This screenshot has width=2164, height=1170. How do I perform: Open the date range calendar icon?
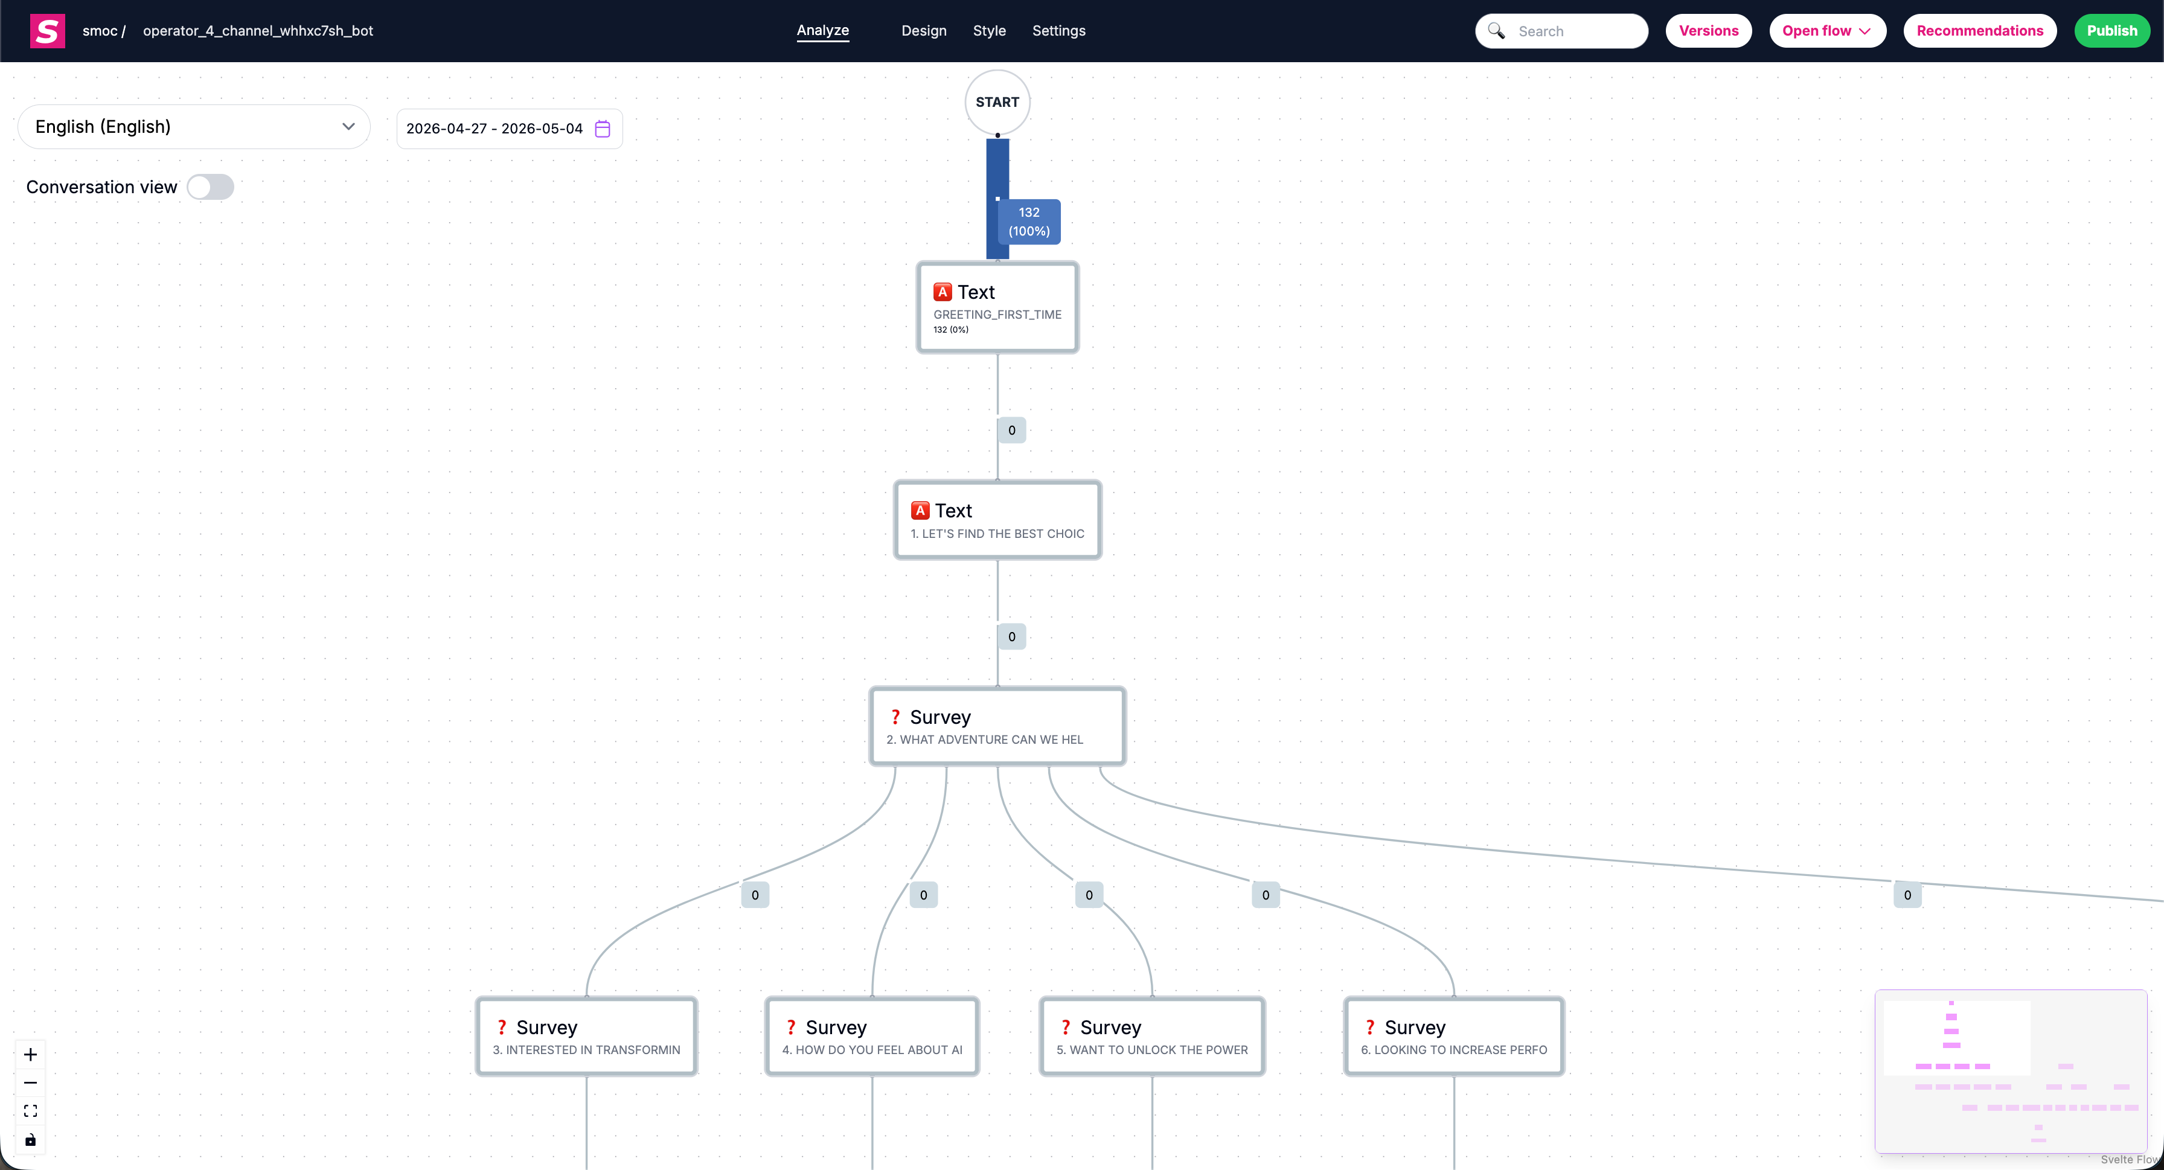(x=603, y=129)
